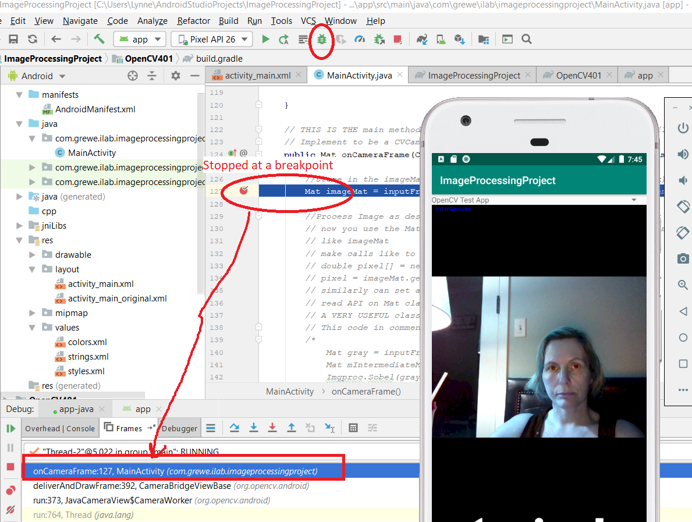Take a screenshot with emulator camera icon
This screenshot has width=692, height=522.
(683, 258)
